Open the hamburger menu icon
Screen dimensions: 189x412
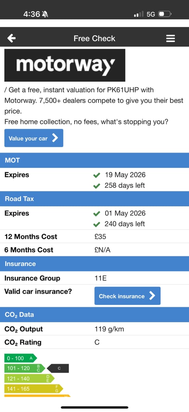[x=171, y=39]
